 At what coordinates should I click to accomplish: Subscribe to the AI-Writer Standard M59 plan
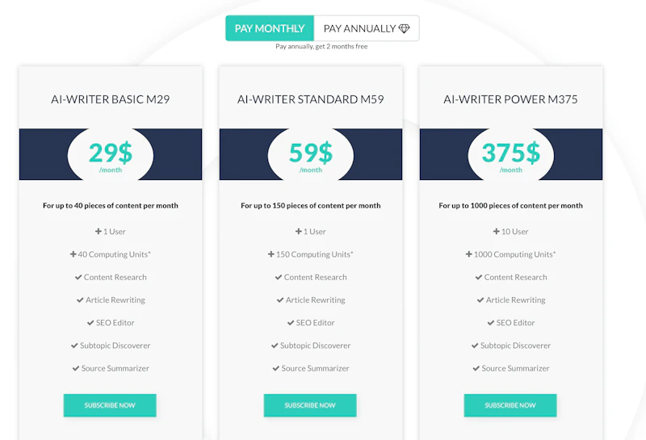pyautogui.click(x=310, y=405)
